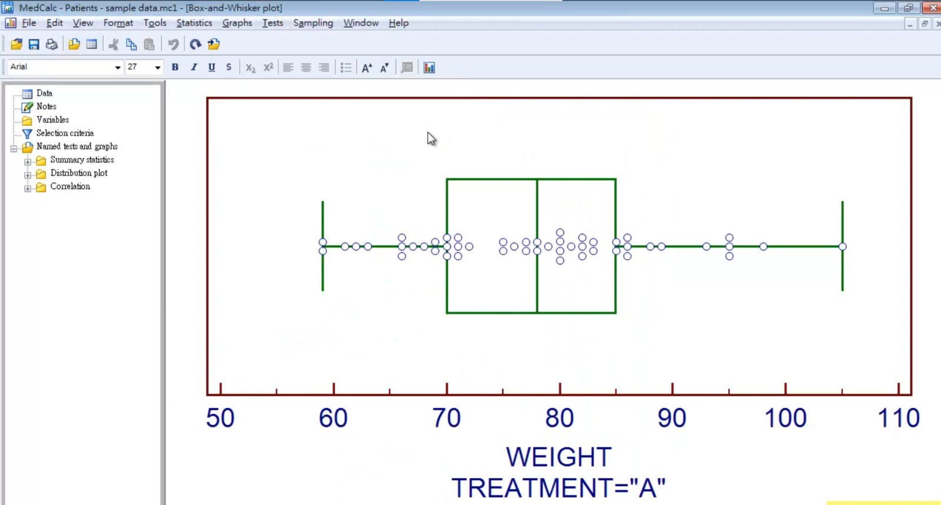Viewport: 941px width, 505px height.
Task: Click the grayed comment box icon
Action: [407, 68]
